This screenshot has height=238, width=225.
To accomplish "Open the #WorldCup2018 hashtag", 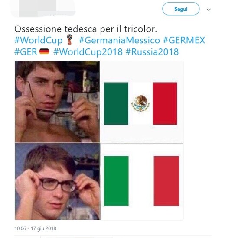I will pyautogui.click(x=88, y=52).
